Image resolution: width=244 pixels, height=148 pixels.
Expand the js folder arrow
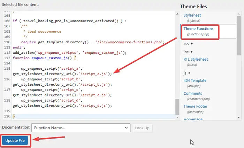pos(190,73)
